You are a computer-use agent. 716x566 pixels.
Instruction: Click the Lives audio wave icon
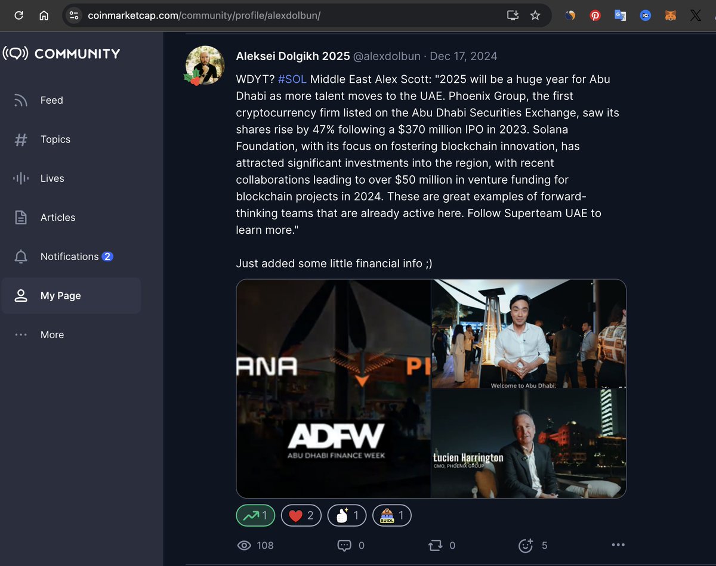[x=21, y=178]
